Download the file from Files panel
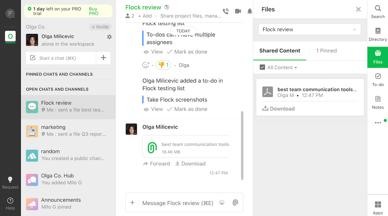 tap(278, 109)
